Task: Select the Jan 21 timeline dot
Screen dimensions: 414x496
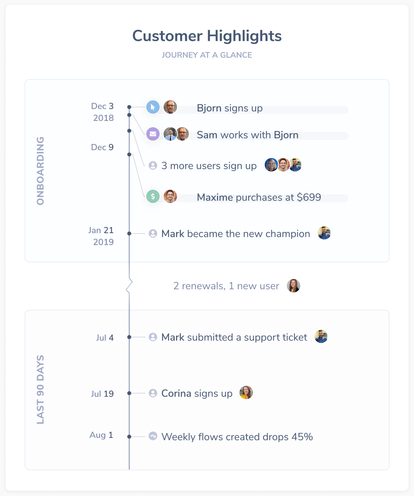Action: [129, 234]
